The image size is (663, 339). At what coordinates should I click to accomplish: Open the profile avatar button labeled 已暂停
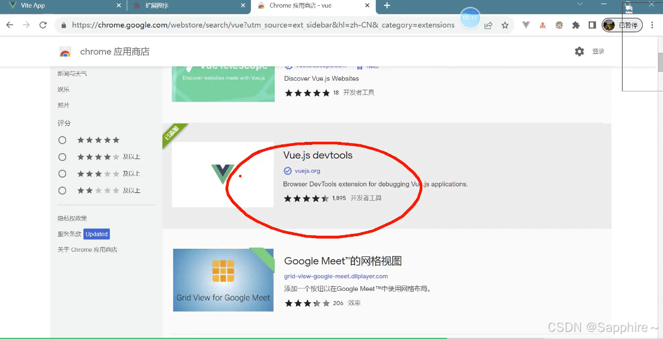point(622,26)
